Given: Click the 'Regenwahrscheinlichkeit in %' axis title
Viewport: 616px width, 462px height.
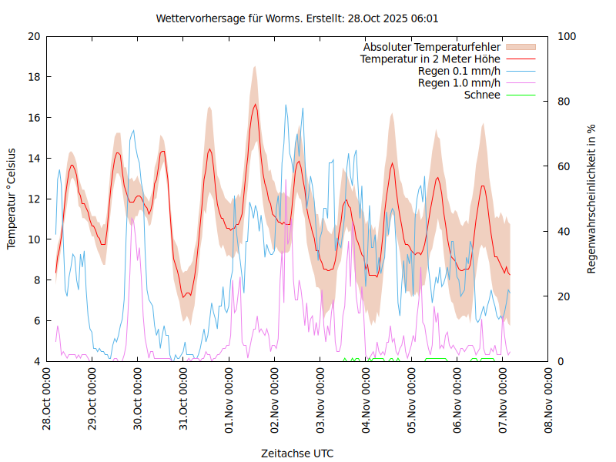Looking at the screenshot, I should click(x=592, y=199).
